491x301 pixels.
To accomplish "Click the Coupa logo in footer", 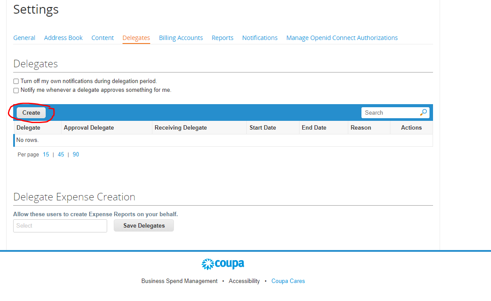I will 223,264.
